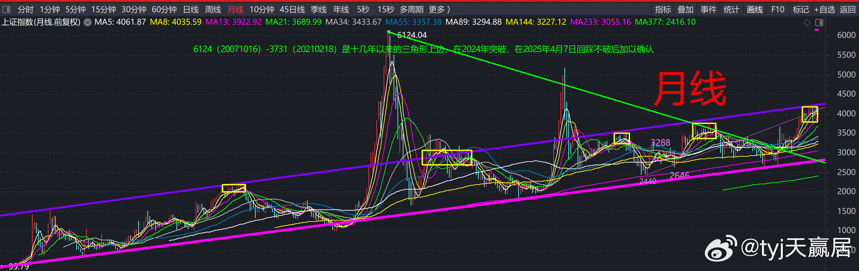The width and height of the screenshot is (859, 271).
Task: Click the 上证指数(月线.前复权) title label
Action: click(41, 22)
